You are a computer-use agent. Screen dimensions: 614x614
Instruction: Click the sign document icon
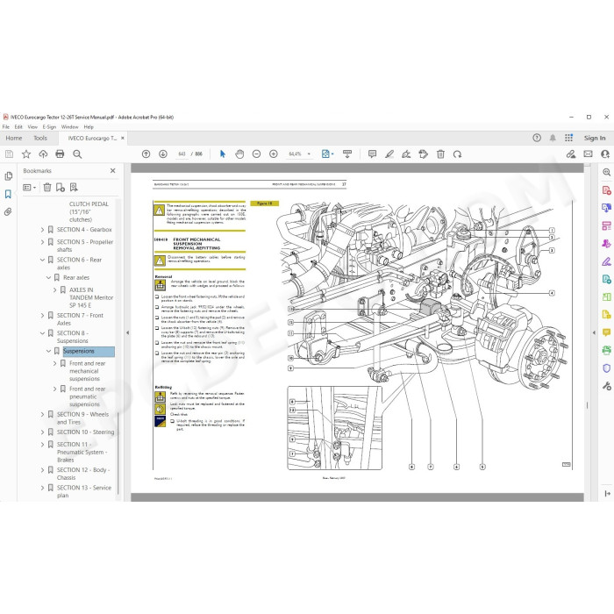pyautogui.click(x=406, y=153)
